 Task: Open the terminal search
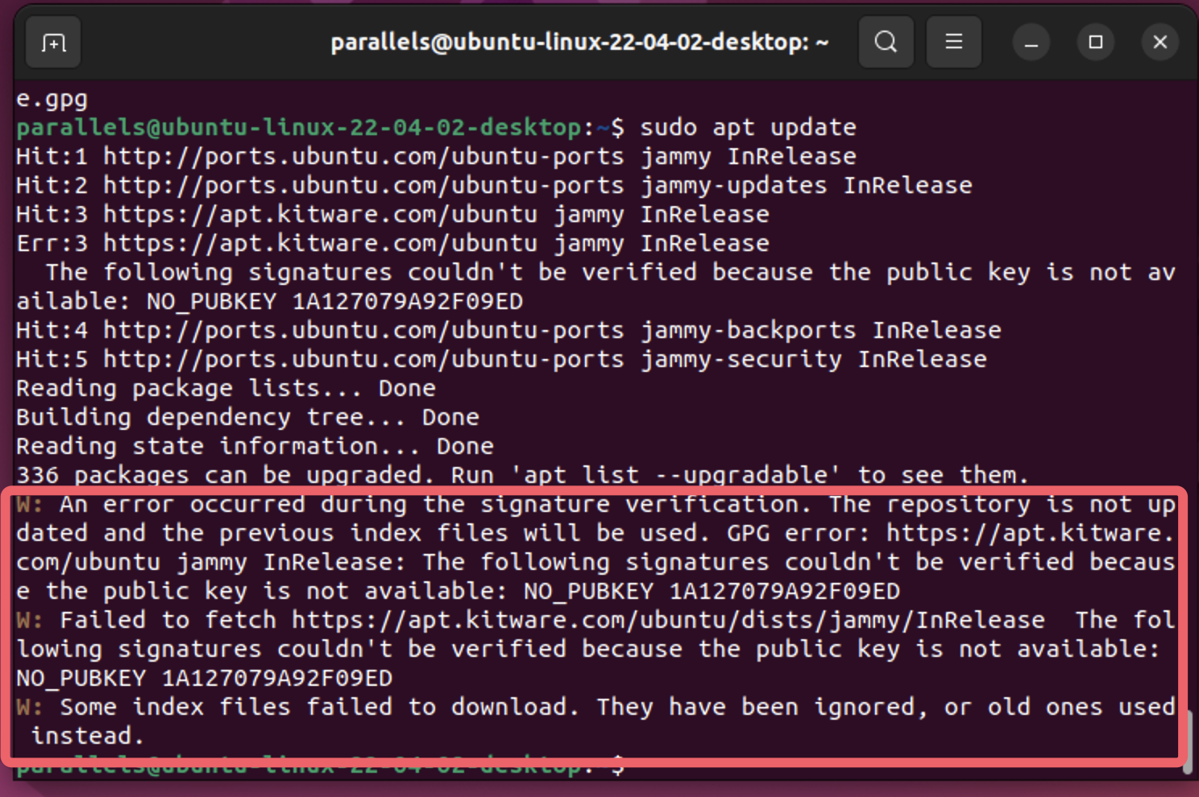click(886, 42)
